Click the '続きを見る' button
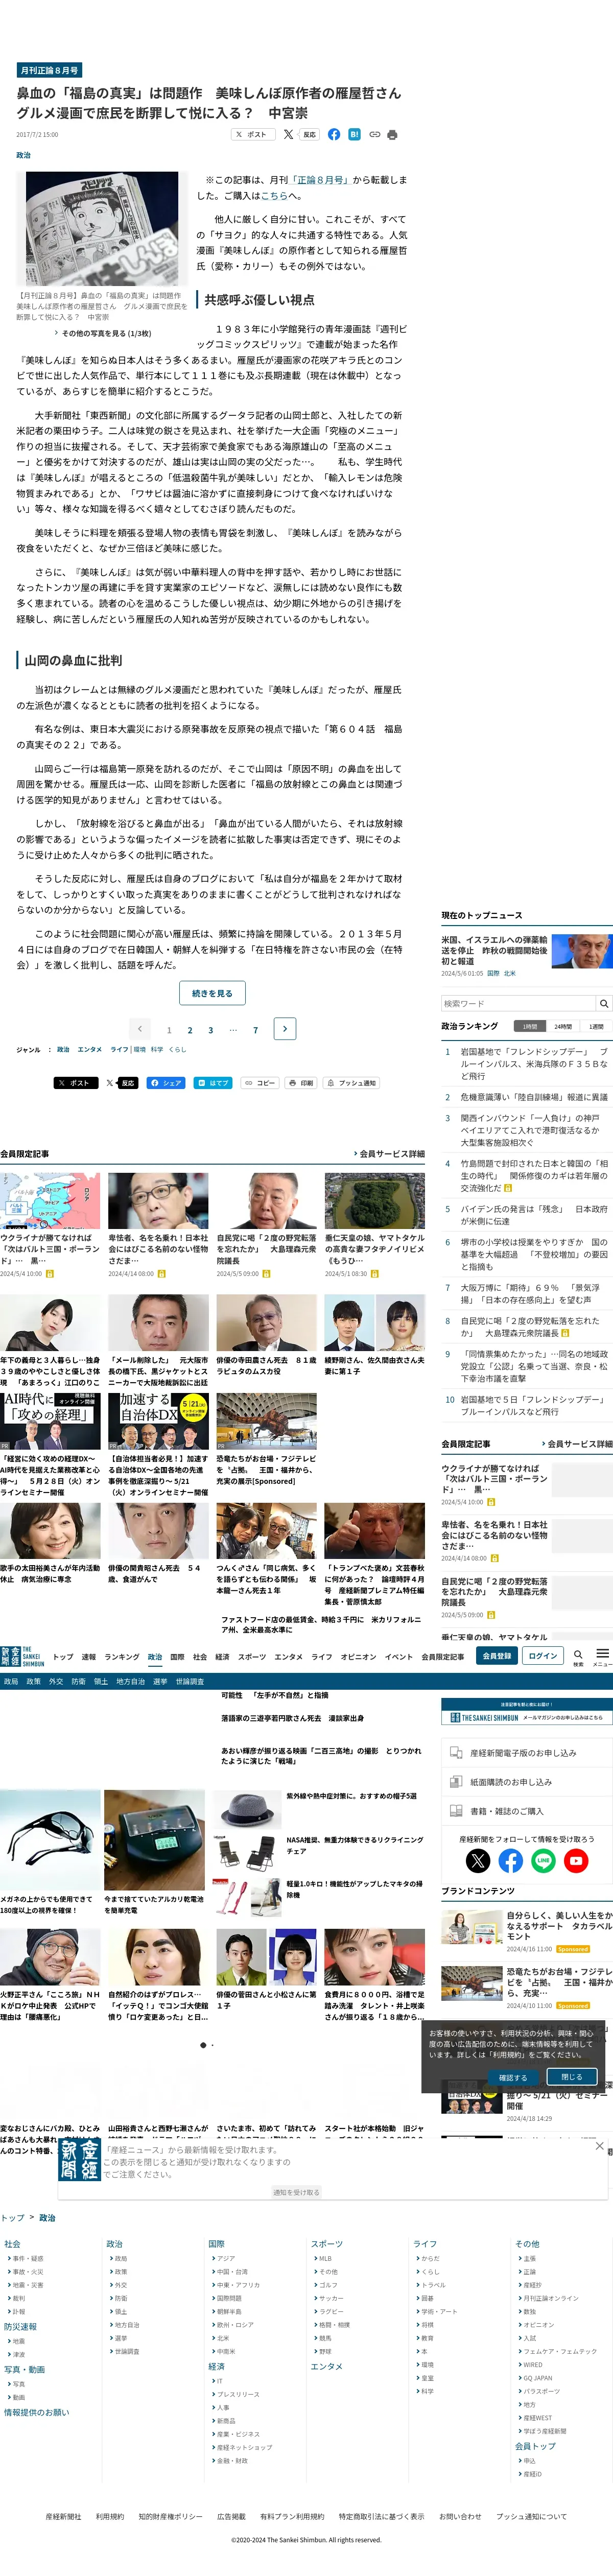 [x=212, y=993]
